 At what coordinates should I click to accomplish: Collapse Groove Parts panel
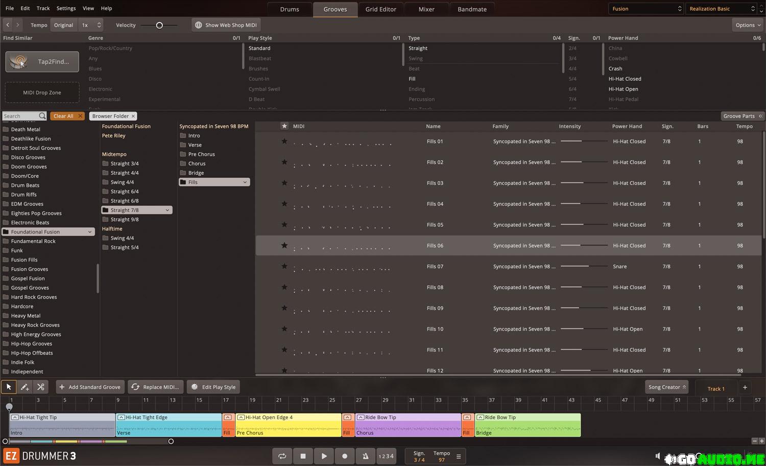[x=743, y=116]
